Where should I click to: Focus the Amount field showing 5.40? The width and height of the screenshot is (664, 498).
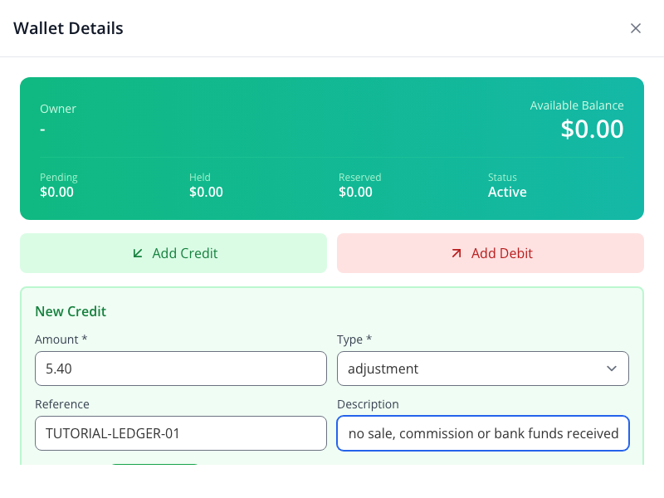(x=181, y=369)
